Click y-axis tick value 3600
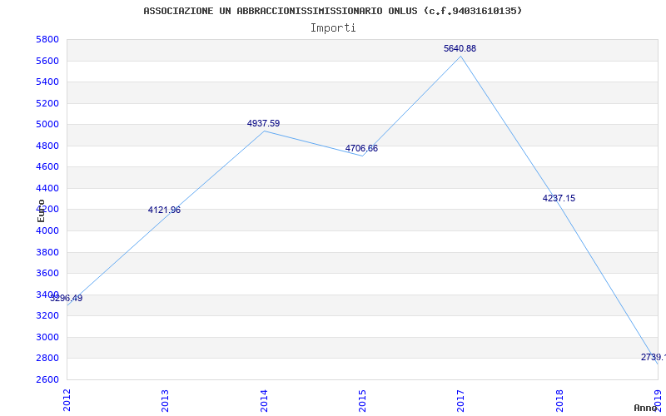 click(x=47, y=273)
